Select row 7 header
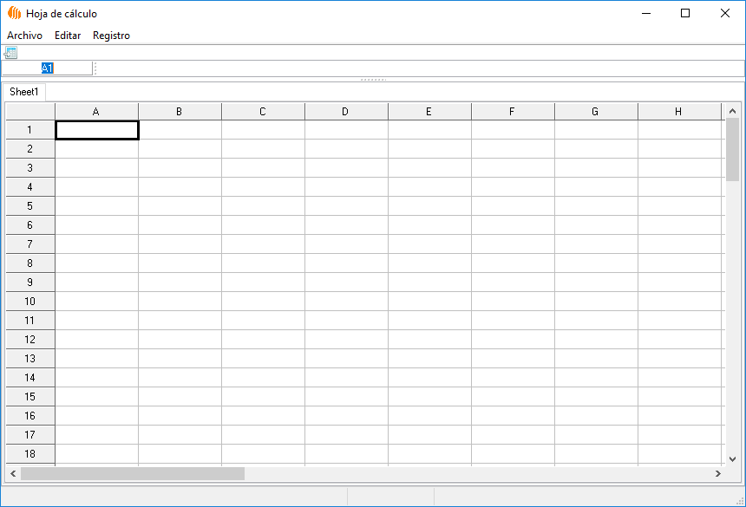 [x=29, y=244]
